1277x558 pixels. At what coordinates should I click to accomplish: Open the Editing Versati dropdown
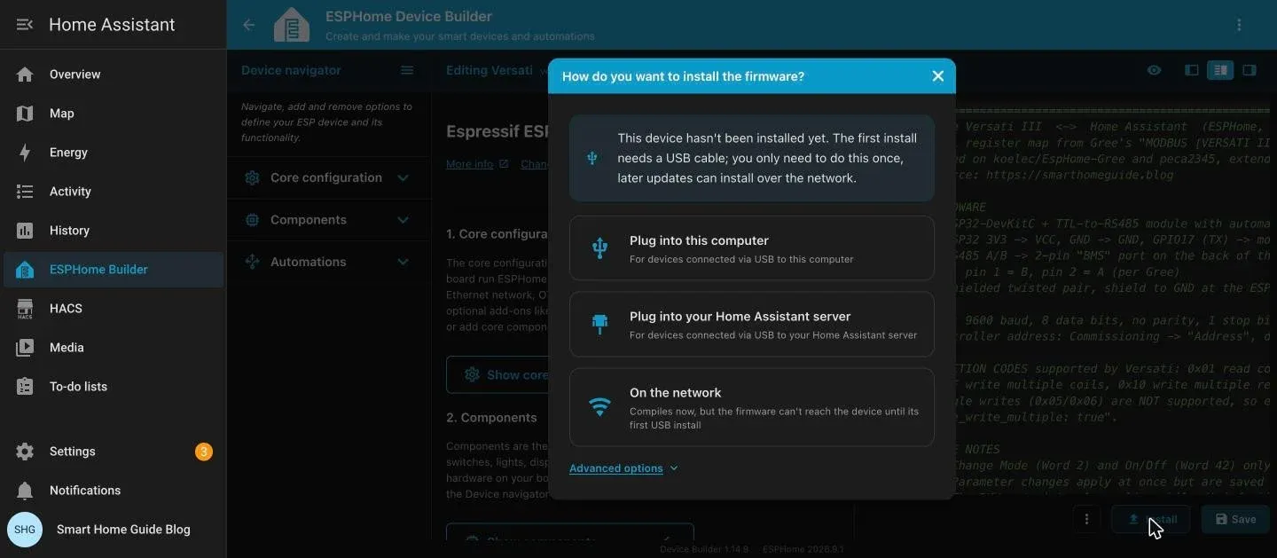[497, 70]
